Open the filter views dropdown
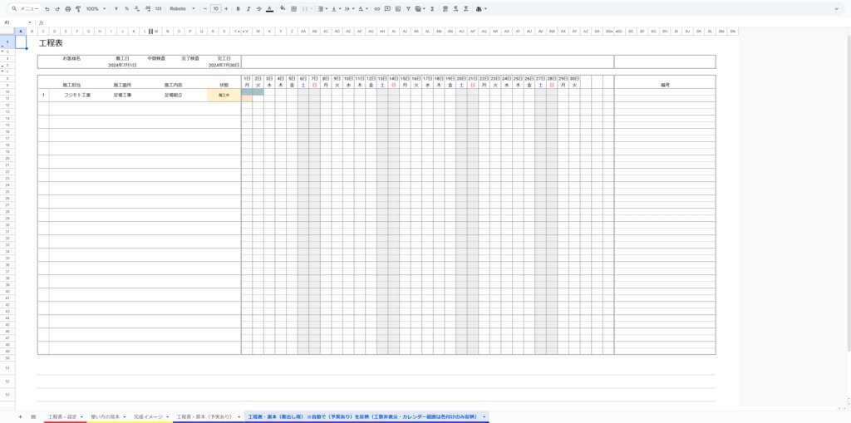 [x=419, y=9]
